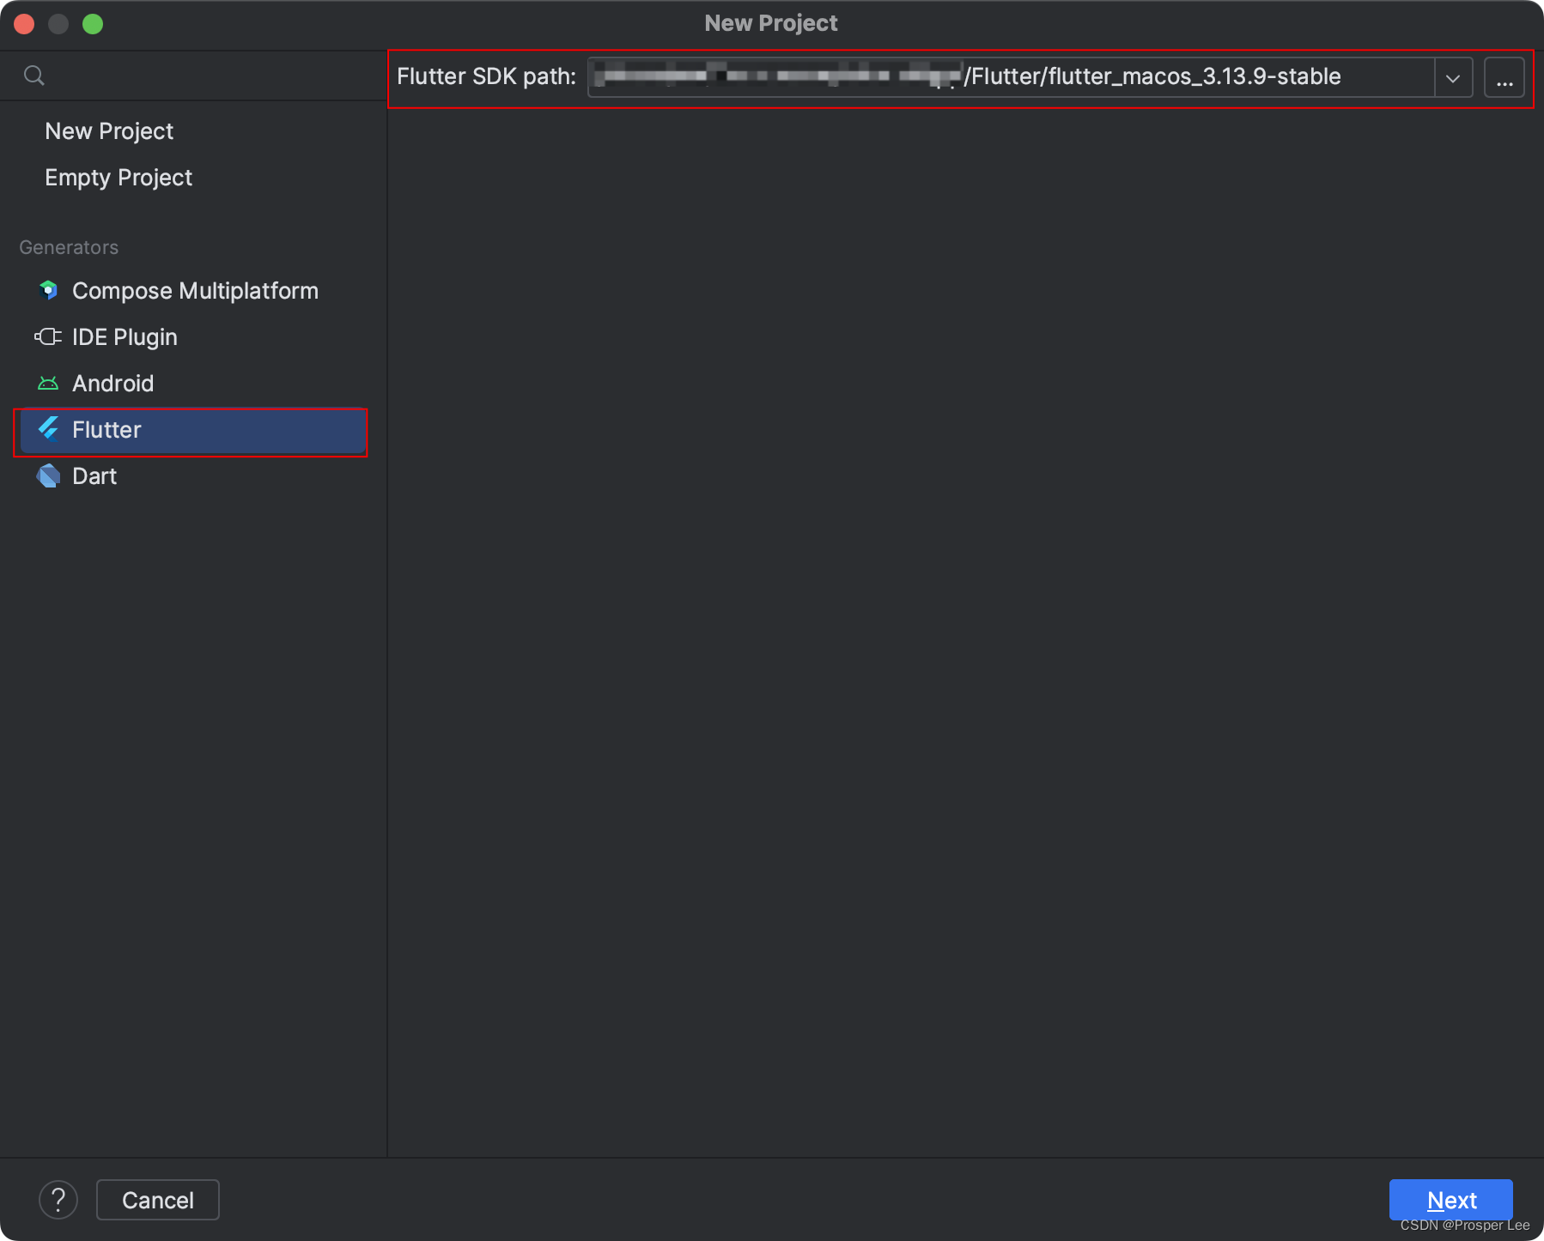1544x1241 pixels.
Task: Focus the Flutter SDK path field
Action: coord(1011,77)
